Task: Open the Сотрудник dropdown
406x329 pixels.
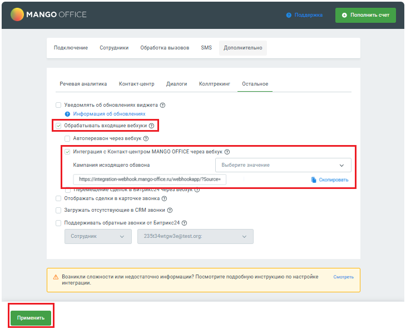Action: [x=98, y=236]
